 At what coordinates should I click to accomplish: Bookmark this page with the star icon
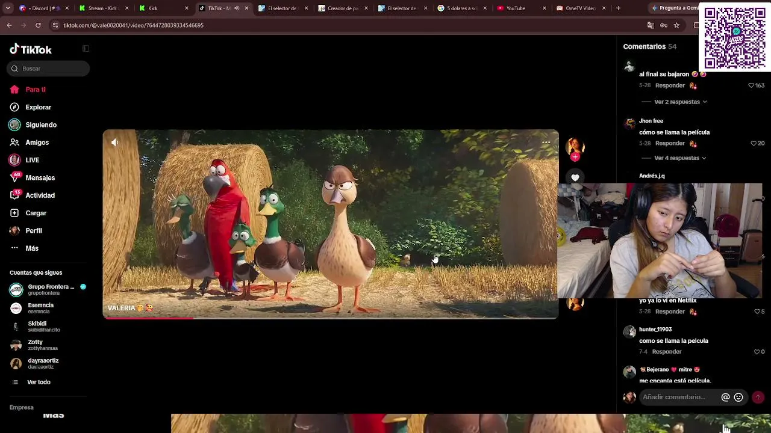[x=676, y=25]
